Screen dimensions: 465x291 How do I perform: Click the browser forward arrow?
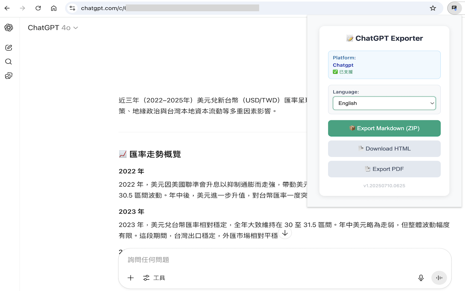tap(23, 8)
